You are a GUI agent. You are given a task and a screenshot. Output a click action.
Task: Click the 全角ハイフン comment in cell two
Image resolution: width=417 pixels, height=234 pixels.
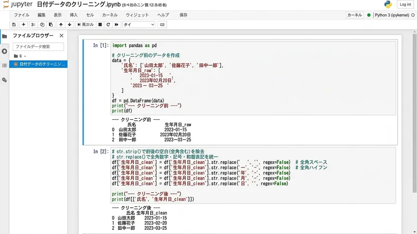point(311,167)
